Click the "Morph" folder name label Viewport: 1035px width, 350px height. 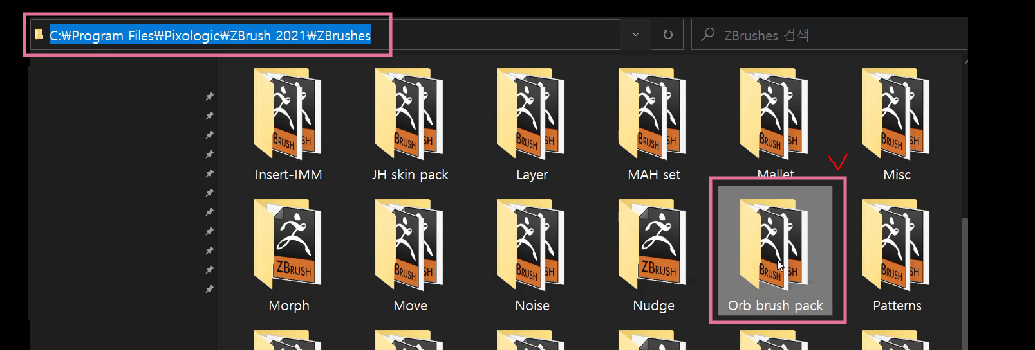pos(289,306)
